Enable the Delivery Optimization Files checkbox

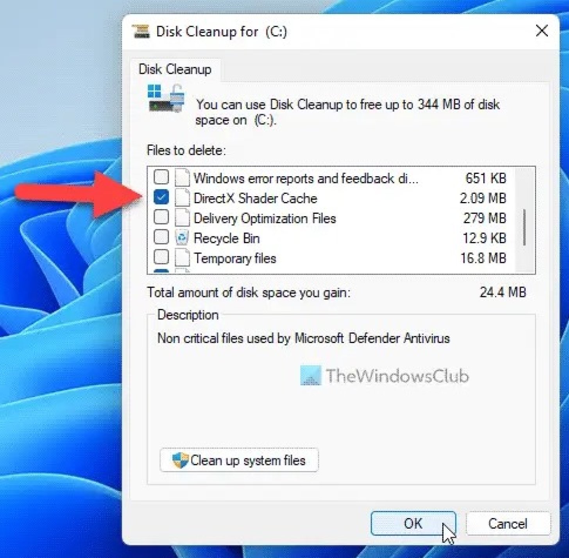[x=161, y=217]
